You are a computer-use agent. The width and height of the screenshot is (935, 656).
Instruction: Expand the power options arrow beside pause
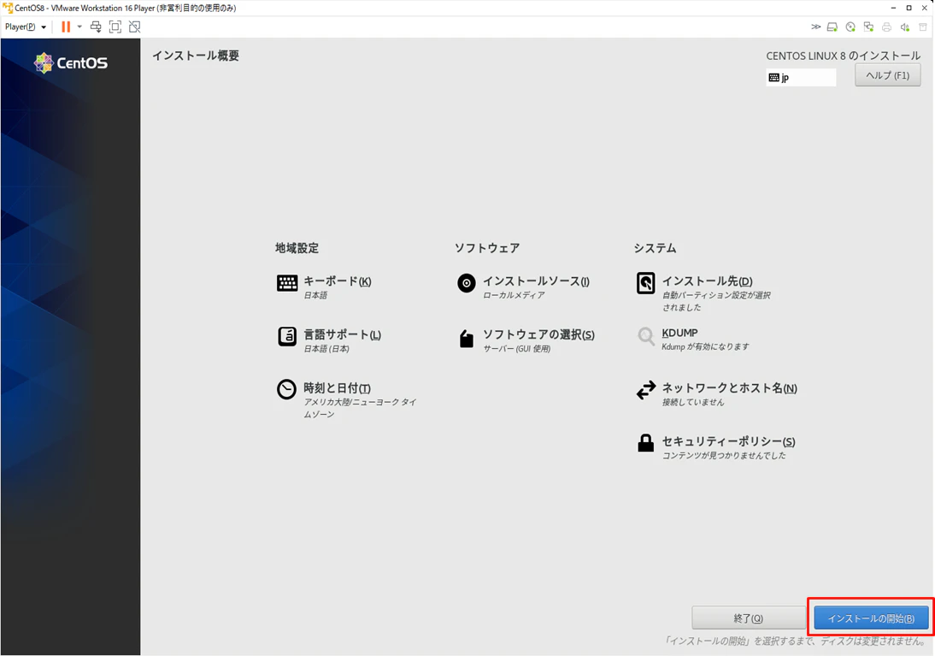tap(79, 27)
